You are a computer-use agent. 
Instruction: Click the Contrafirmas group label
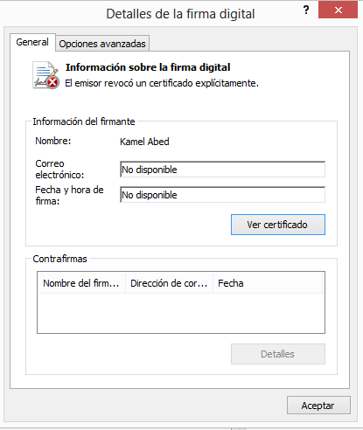[59, 259]
